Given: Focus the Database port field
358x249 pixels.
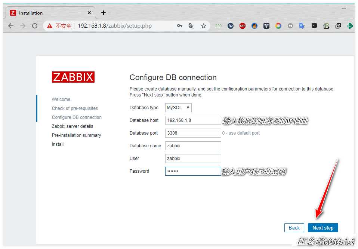Looking at the screenshot, I should [193, 133].
